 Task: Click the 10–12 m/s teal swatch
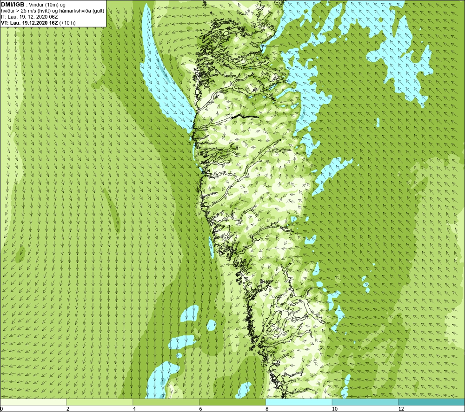pyautogui.click(x=365, y=402)
